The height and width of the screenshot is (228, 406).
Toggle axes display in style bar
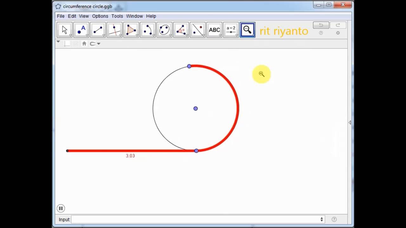(x=67, y=44)
